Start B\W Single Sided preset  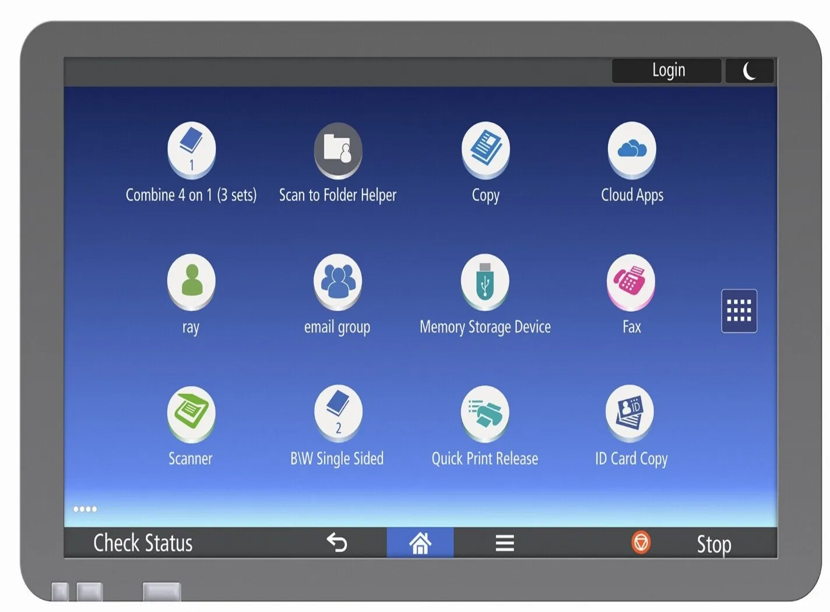[x=338, y=413]
